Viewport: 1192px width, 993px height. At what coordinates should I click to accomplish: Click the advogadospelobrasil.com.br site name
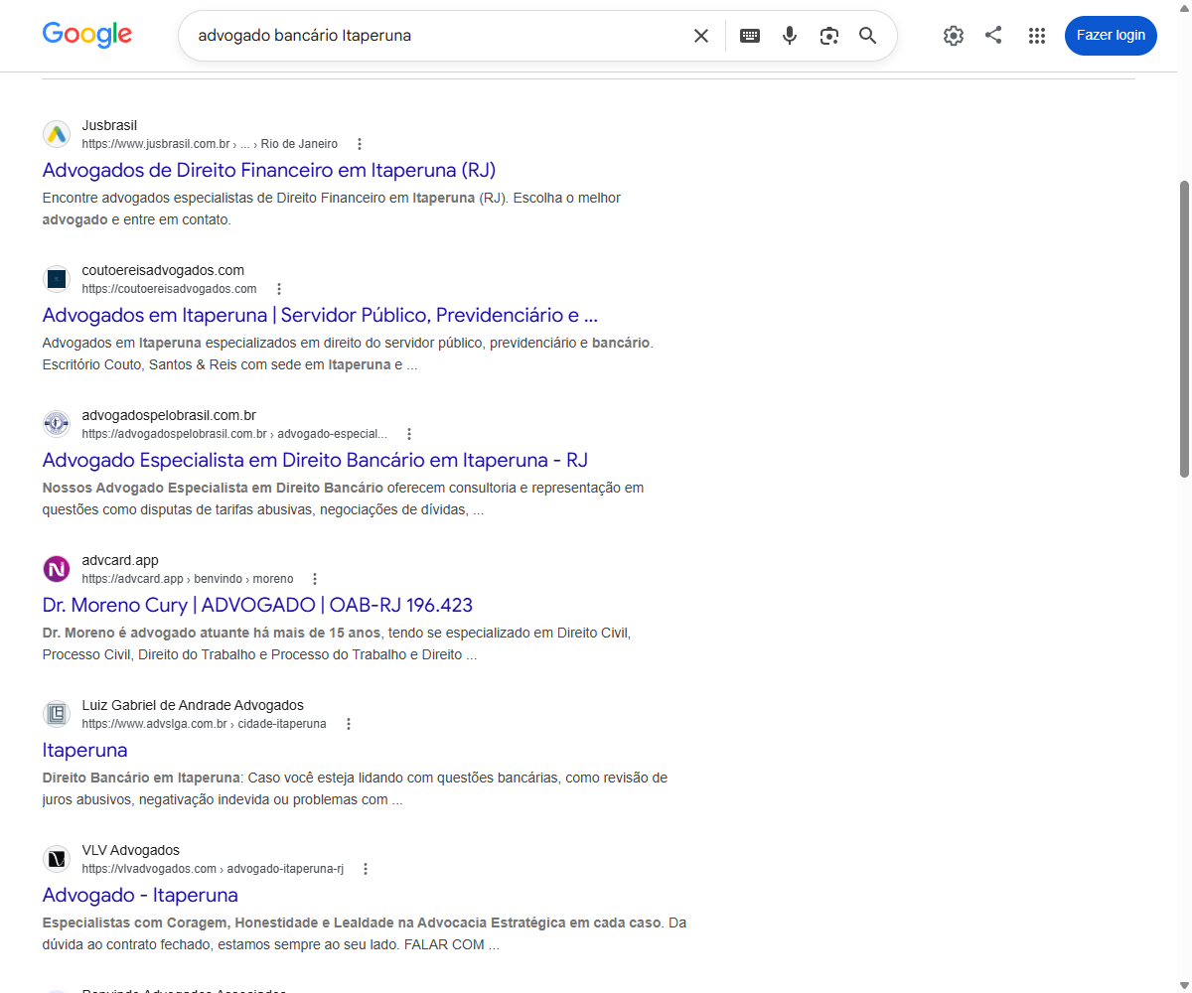pyautogui.click(x=169, y=415)
